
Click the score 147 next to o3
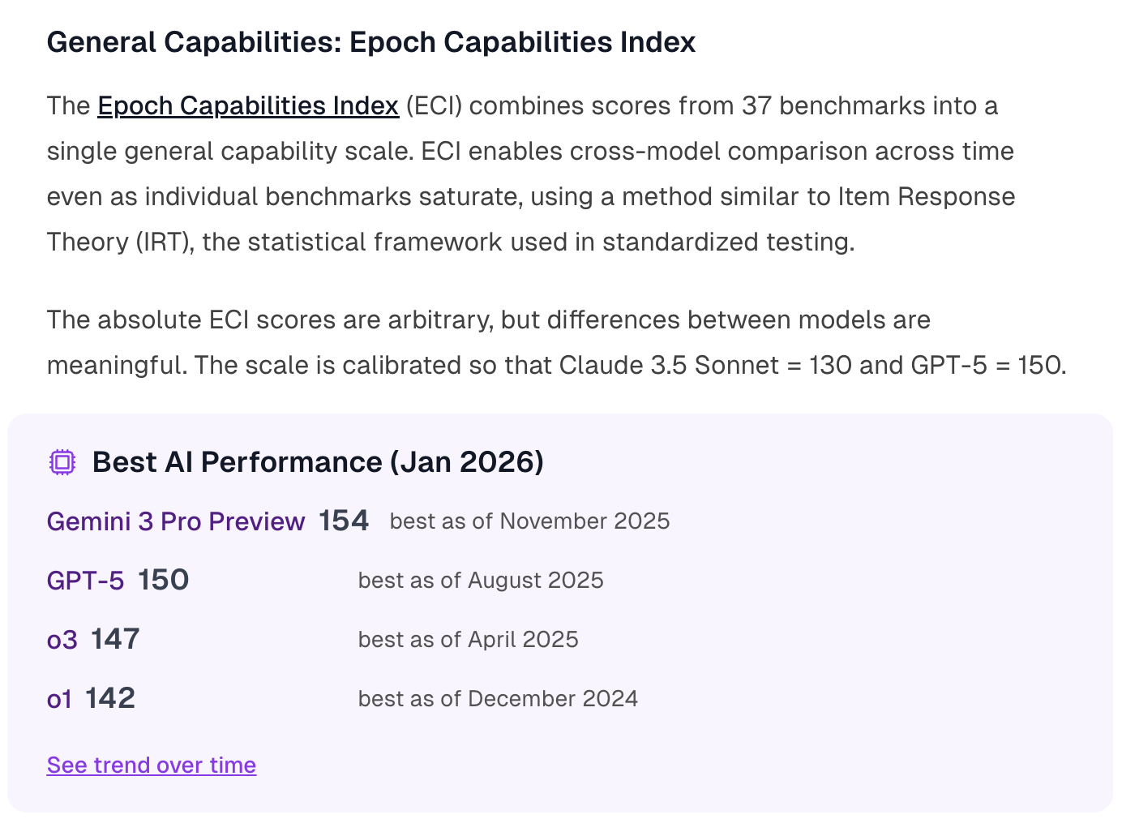(115, 639)
